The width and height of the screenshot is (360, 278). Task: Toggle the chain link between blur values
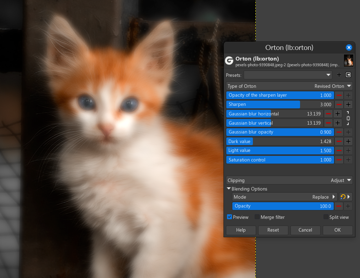pos(348,118)
